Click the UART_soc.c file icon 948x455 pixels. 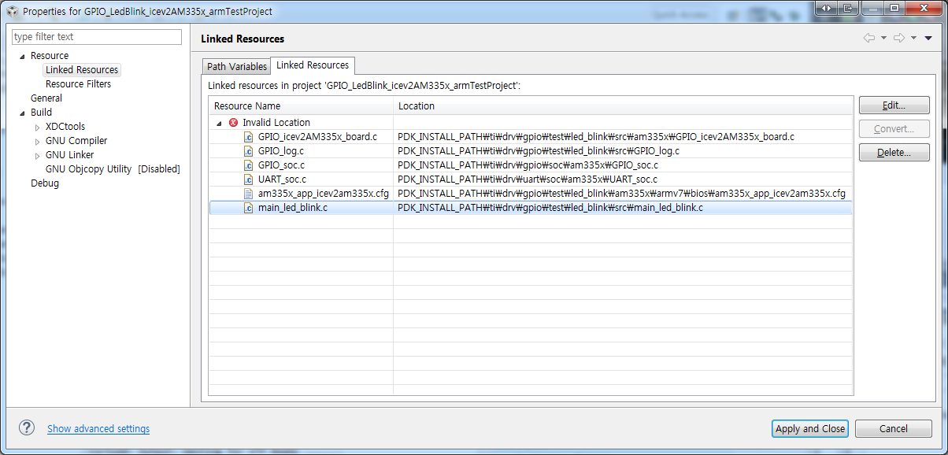point(249,179)
